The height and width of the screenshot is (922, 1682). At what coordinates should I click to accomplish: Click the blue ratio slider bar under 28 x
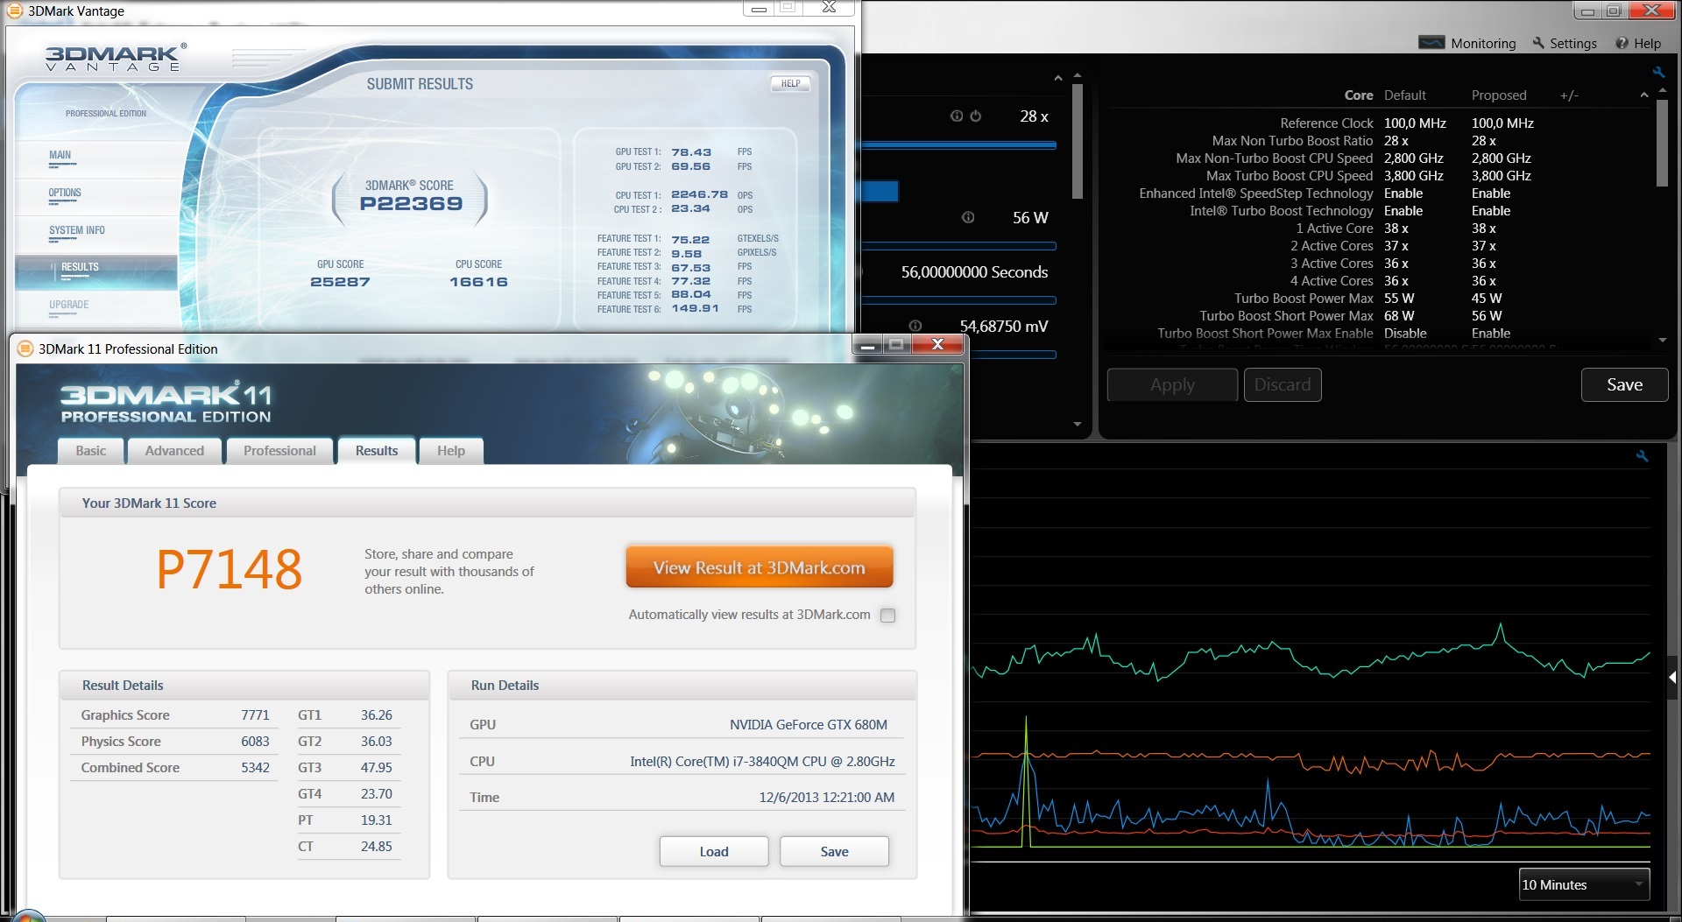(959, 145)
